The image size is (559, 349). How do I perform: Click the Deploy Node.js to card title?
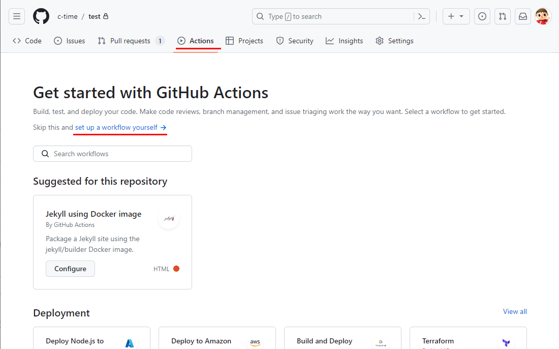(75, 341)
